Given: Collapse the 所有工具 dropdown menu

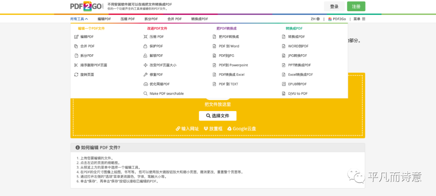Looking at the screenshot, I should click(x=79, y=19).
